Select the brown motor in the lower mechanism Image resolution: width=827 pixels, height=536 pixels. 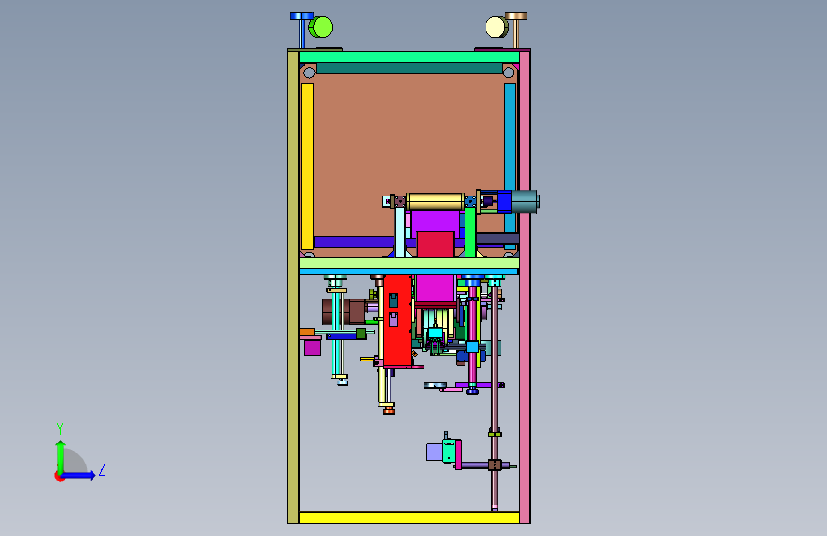[344, 312]
